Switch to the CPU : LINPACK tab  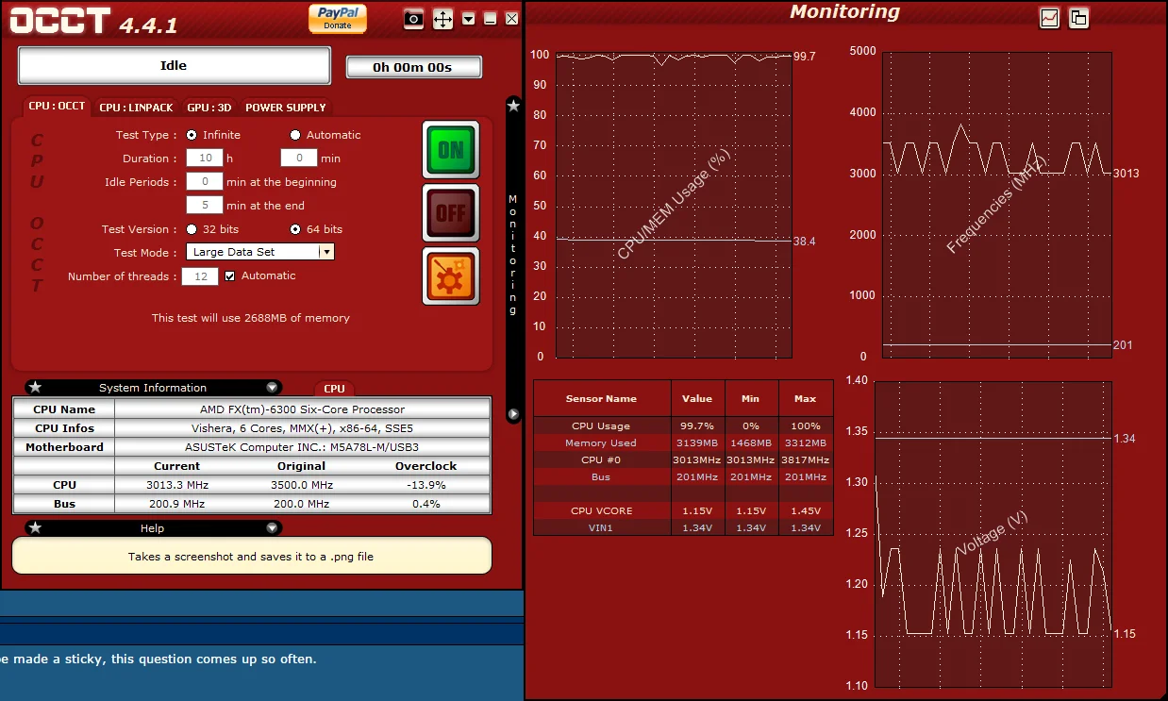click(139, 108)
